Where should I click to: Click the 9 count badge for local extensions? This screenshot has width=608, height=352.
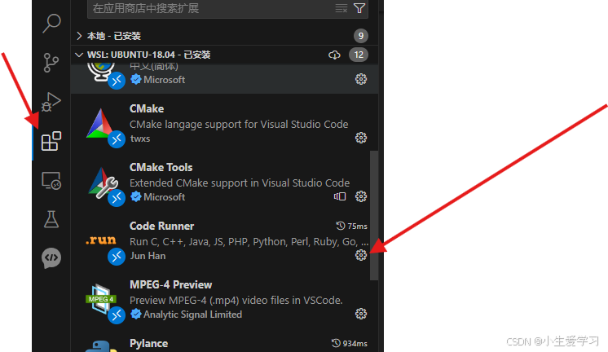pyautogui.click(x=360, y=36)
